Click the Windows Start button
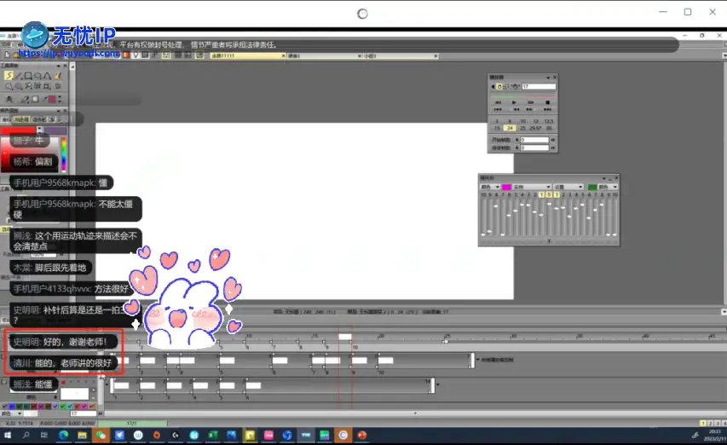 tap(8, 435)
